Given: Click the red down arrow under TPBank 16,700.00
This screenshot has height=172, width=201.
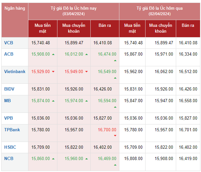Looking at the screenshot, I should pyautogui.click(x=115, y=136).
